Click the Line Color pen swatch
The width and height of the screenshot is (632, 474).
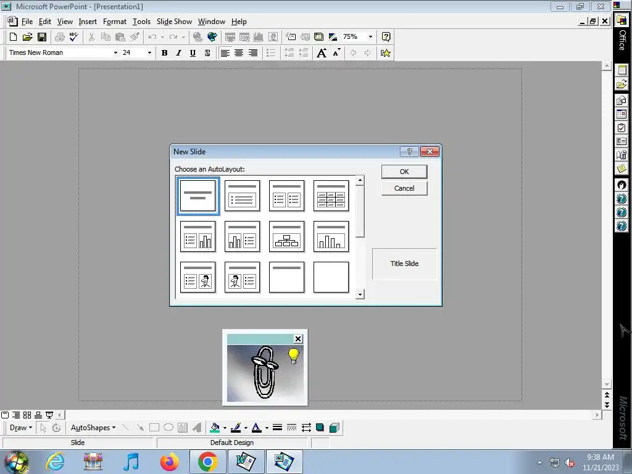pos(236,428)
